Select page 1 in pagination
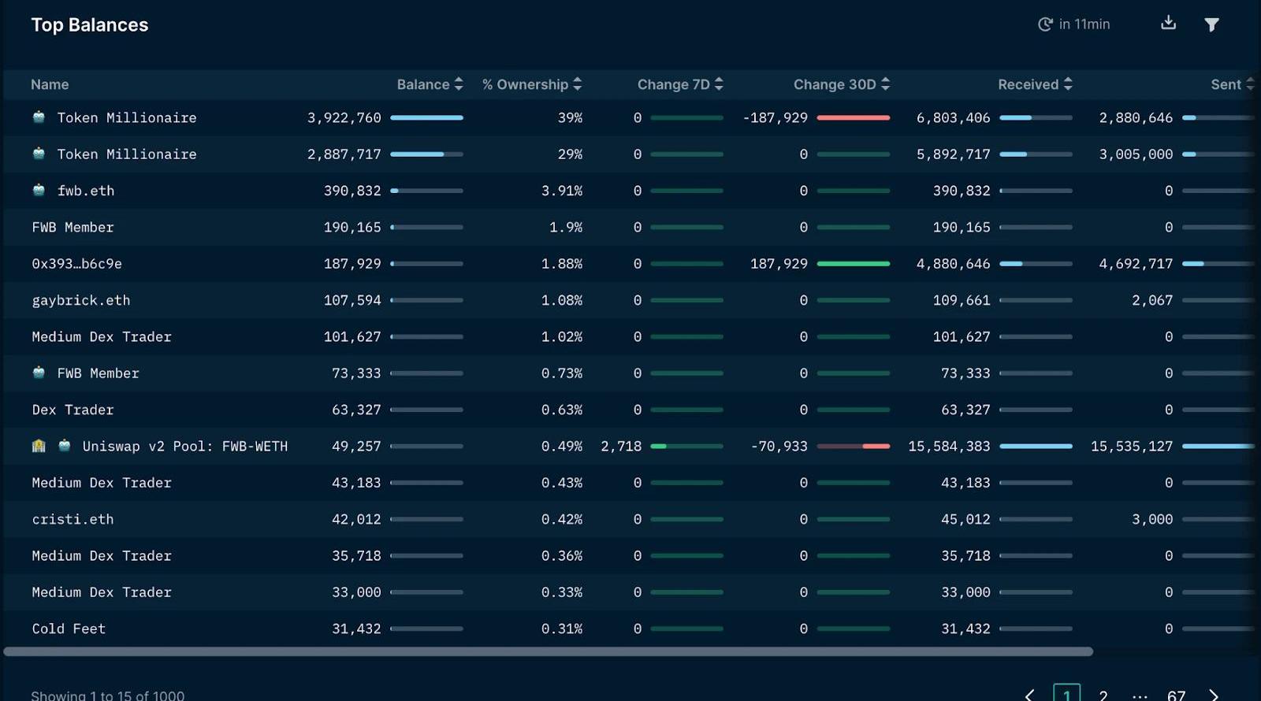This screenshot has width=1261, height=701. click(1066, 693)
